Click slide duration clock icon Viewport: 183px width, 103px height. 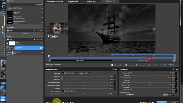click(x=42, y=4)
